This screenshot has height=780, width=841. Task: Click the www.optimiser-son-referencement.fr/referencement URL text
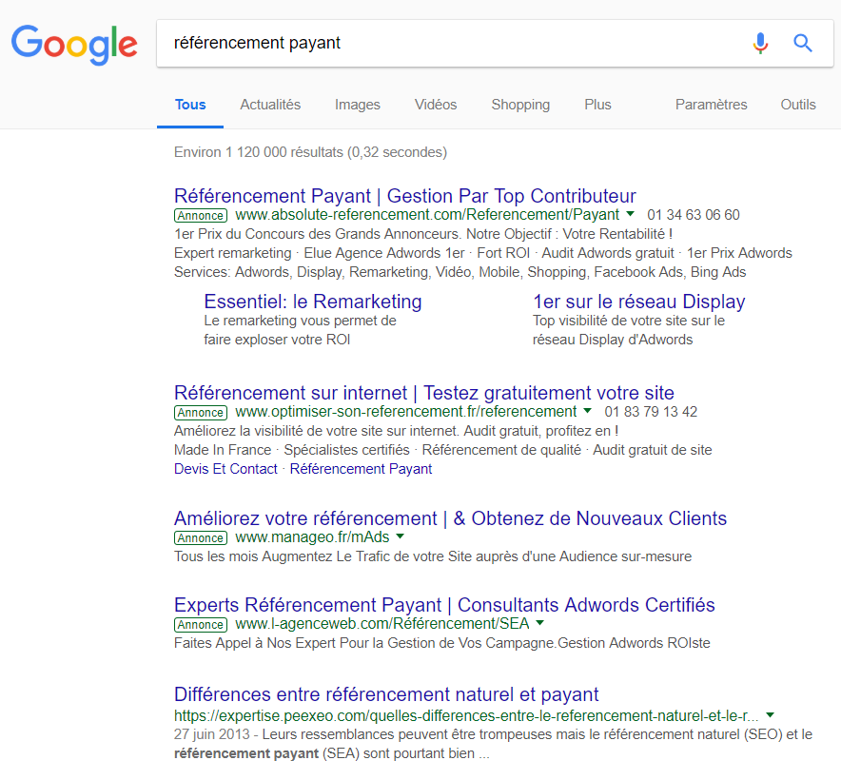pos(406,412)
